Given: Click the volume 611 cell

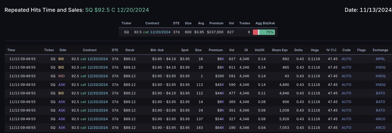Looking at the screenshot, I should (x=233, y=67).
